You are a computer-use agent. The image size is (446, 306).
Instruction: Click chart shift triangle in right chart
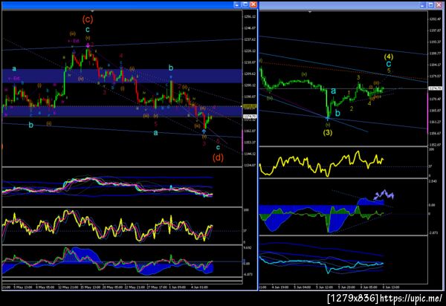pyautogui.click(x=310, y=12)
